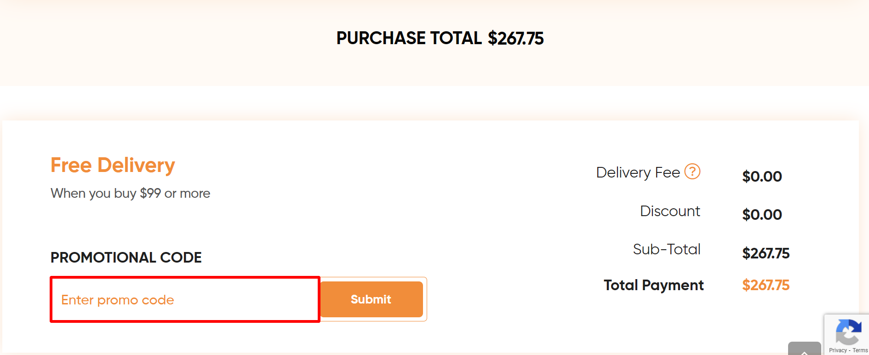Image resolution: width=869 pixels, height=355 pixels.
Task: Click the PROMOTIONAL CODE label
Action: (126, 258)
